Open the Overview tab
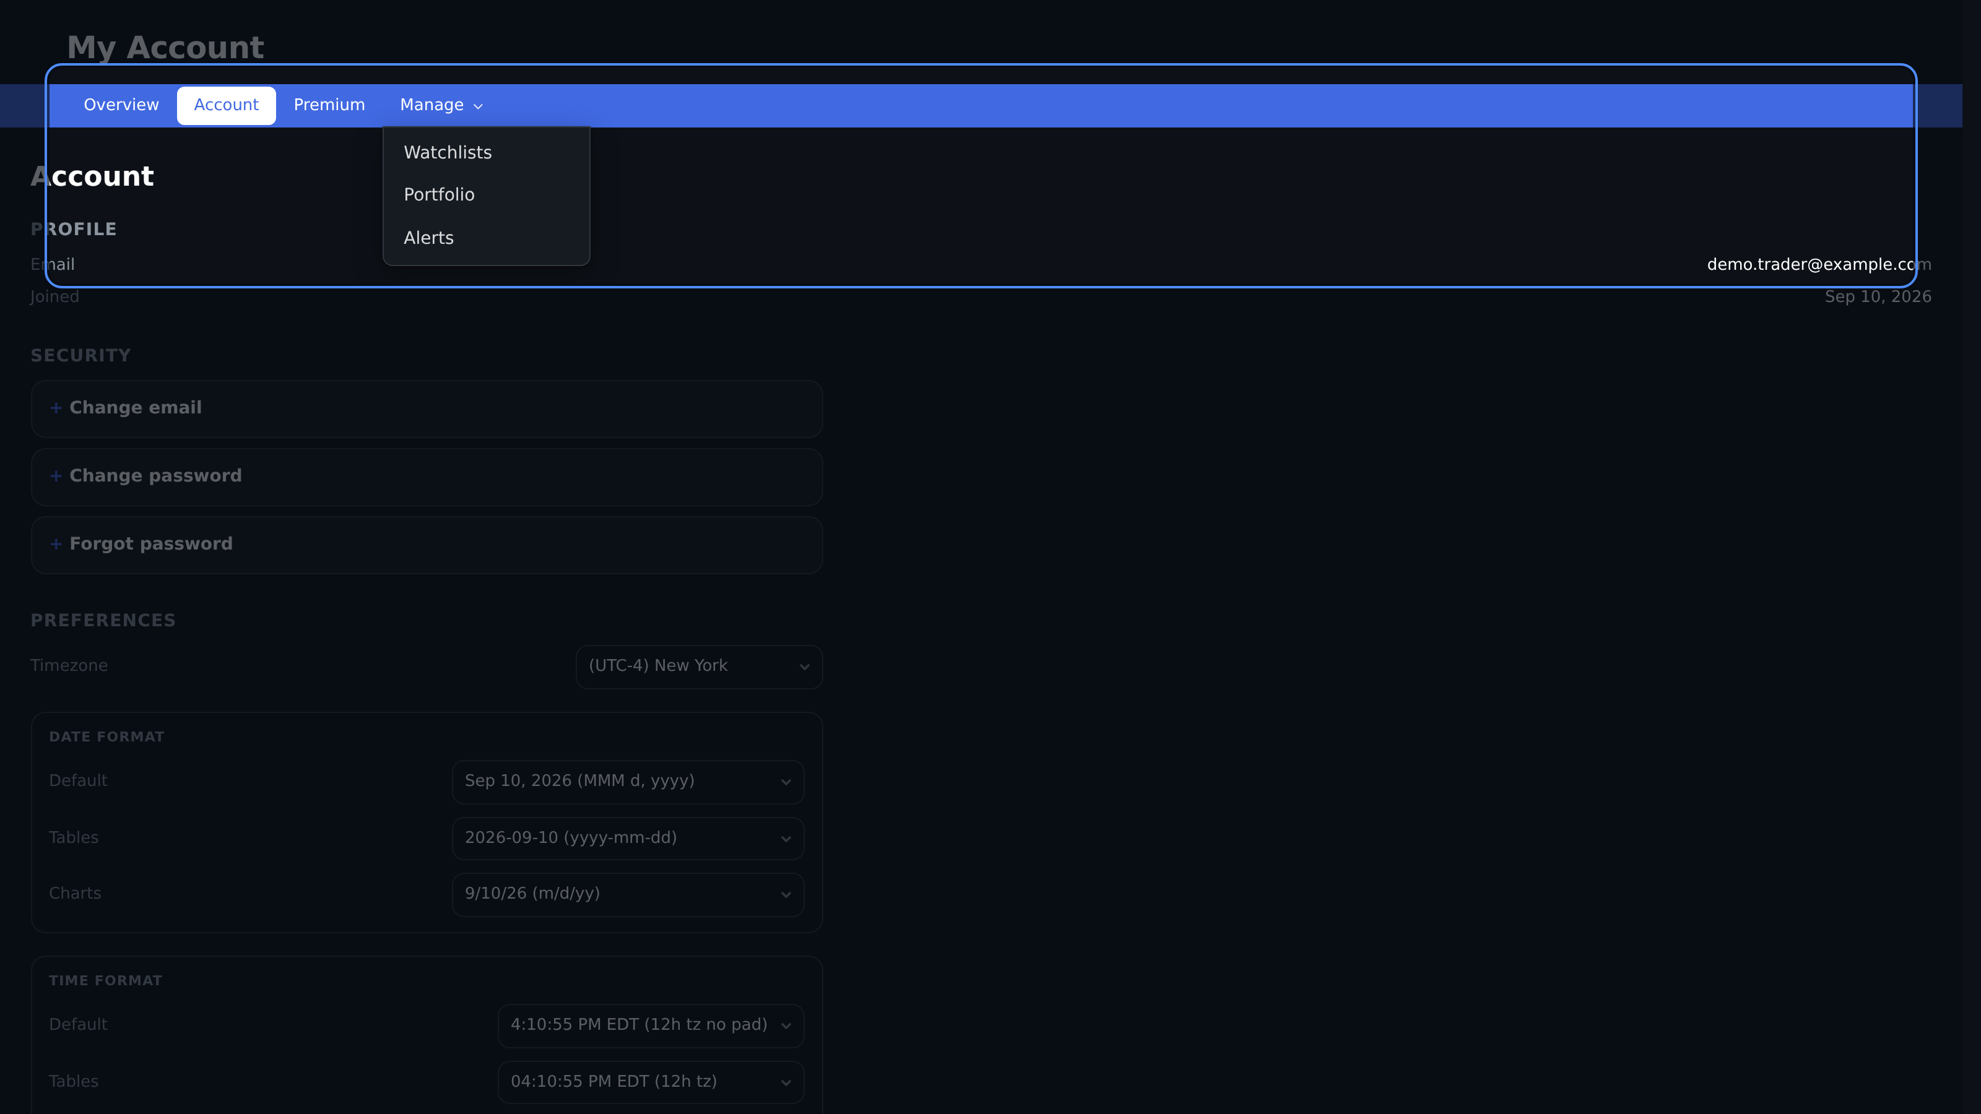 [121, 105]
